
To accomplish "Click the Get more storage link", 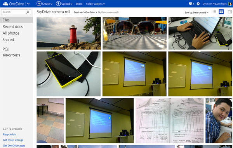I will (13, 140).
